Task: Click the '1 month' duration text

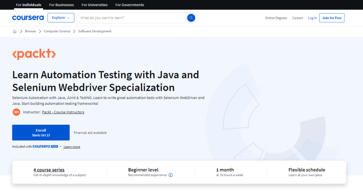Action: [225, 170]
